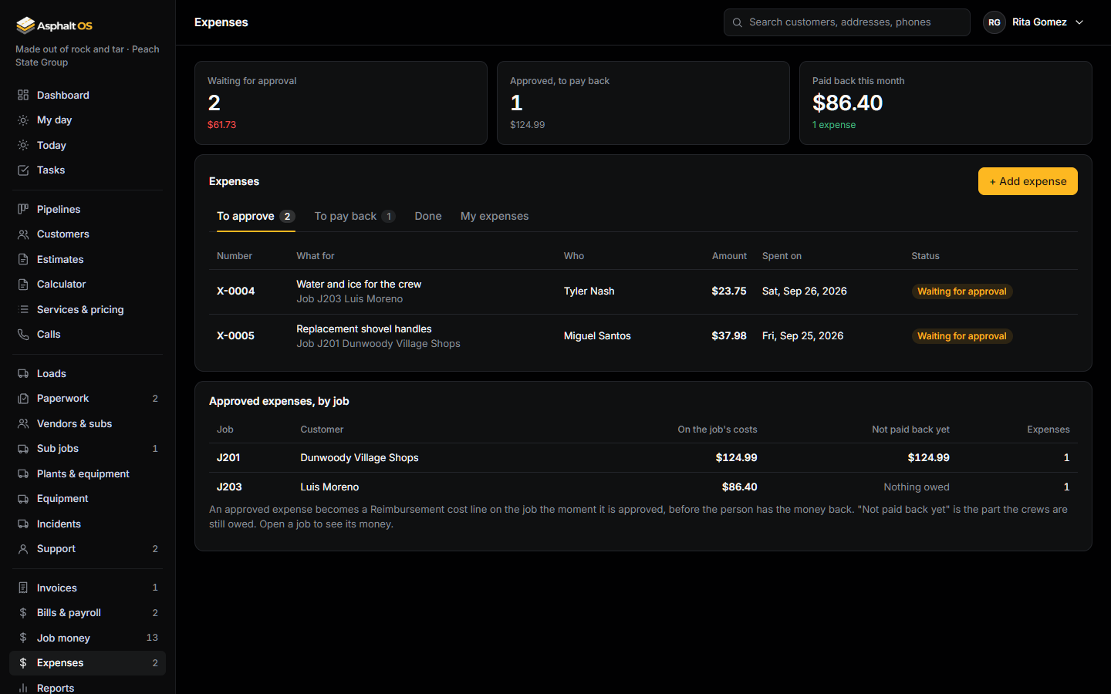This screenshot has width=1111, height=694.
Task: Click the Paperwork clipboard icon
Action: pos(23,399)
